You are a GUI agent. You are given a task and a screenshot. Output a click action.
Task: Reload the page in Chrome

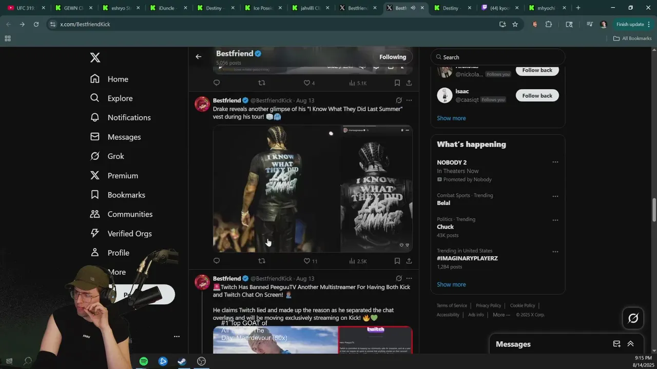click(36, 24)
